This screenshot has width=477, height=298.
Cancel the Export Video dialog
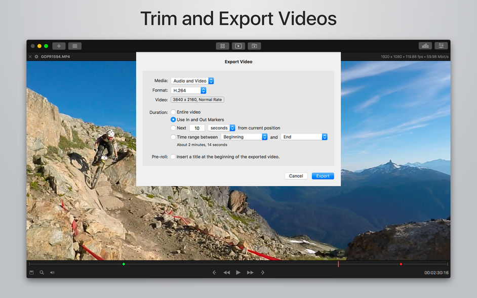[x=296, y=176]
